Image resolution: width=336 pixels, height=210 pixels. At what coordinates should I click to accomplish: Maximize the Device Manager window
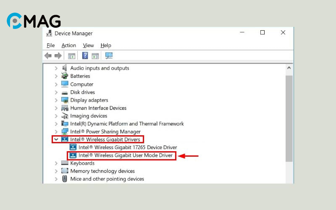[262, 32]
